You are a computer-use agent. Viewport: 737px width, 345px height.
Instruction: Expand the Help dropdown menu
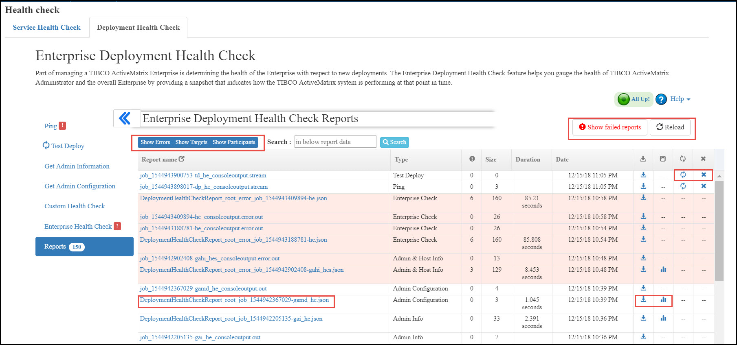pyautogui.click(x=680, y=99)
